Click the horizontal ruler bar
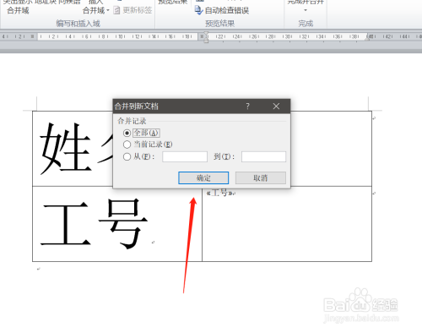 211,36
